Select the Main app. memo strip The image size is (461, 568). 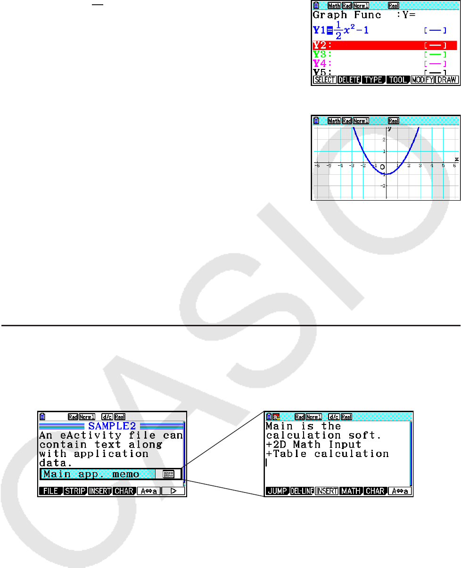(110, 474)
